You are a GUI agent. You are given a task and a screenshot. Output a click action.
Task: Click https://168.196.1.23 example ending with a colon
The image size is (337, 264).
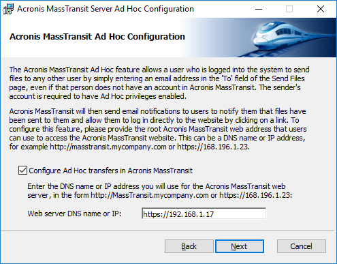tap(256, 195)
